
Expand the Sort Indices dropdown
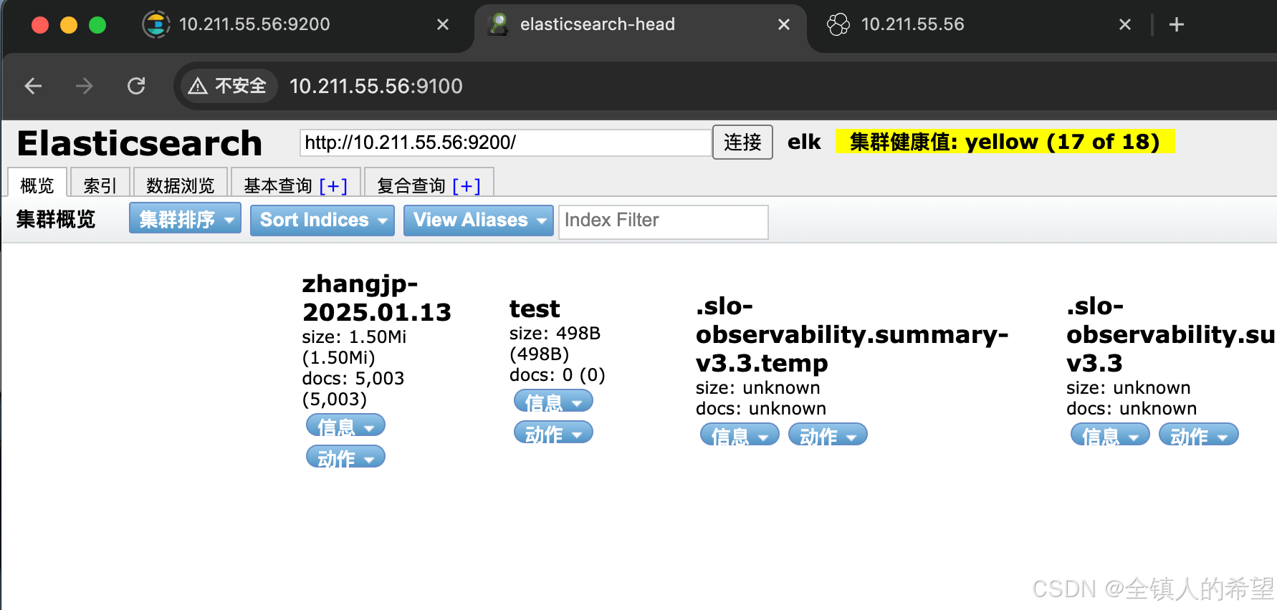point(322,220)
